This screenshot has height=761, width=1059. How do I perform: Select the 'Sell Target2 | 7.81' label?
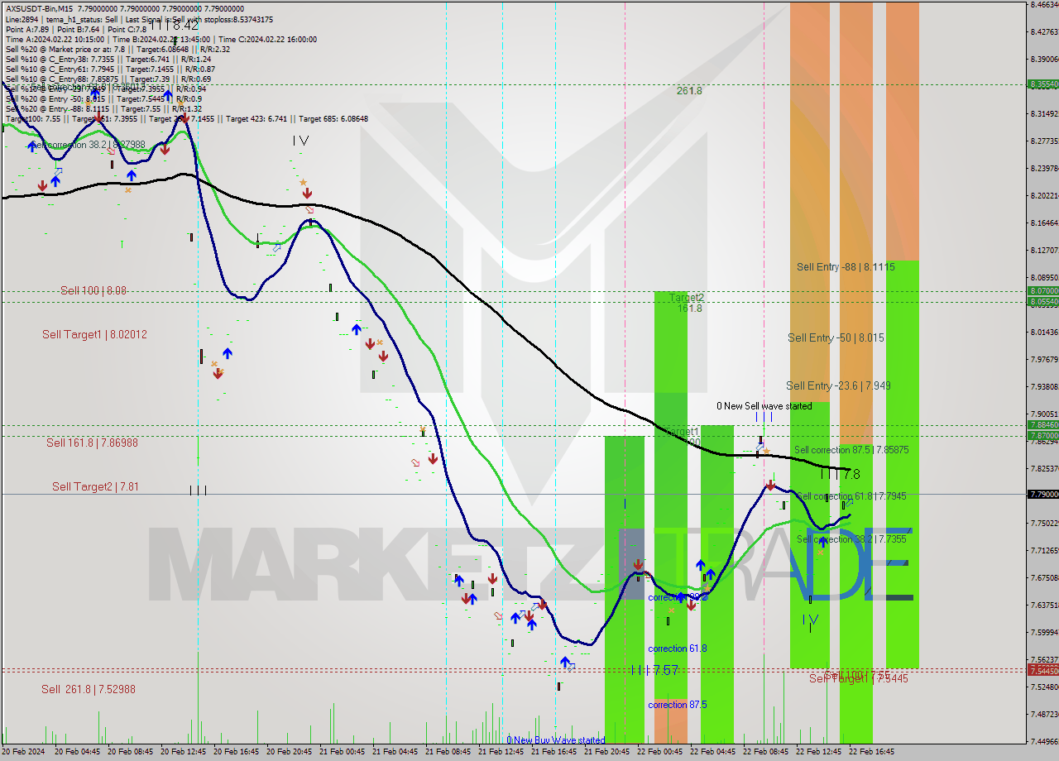(95, 487)
